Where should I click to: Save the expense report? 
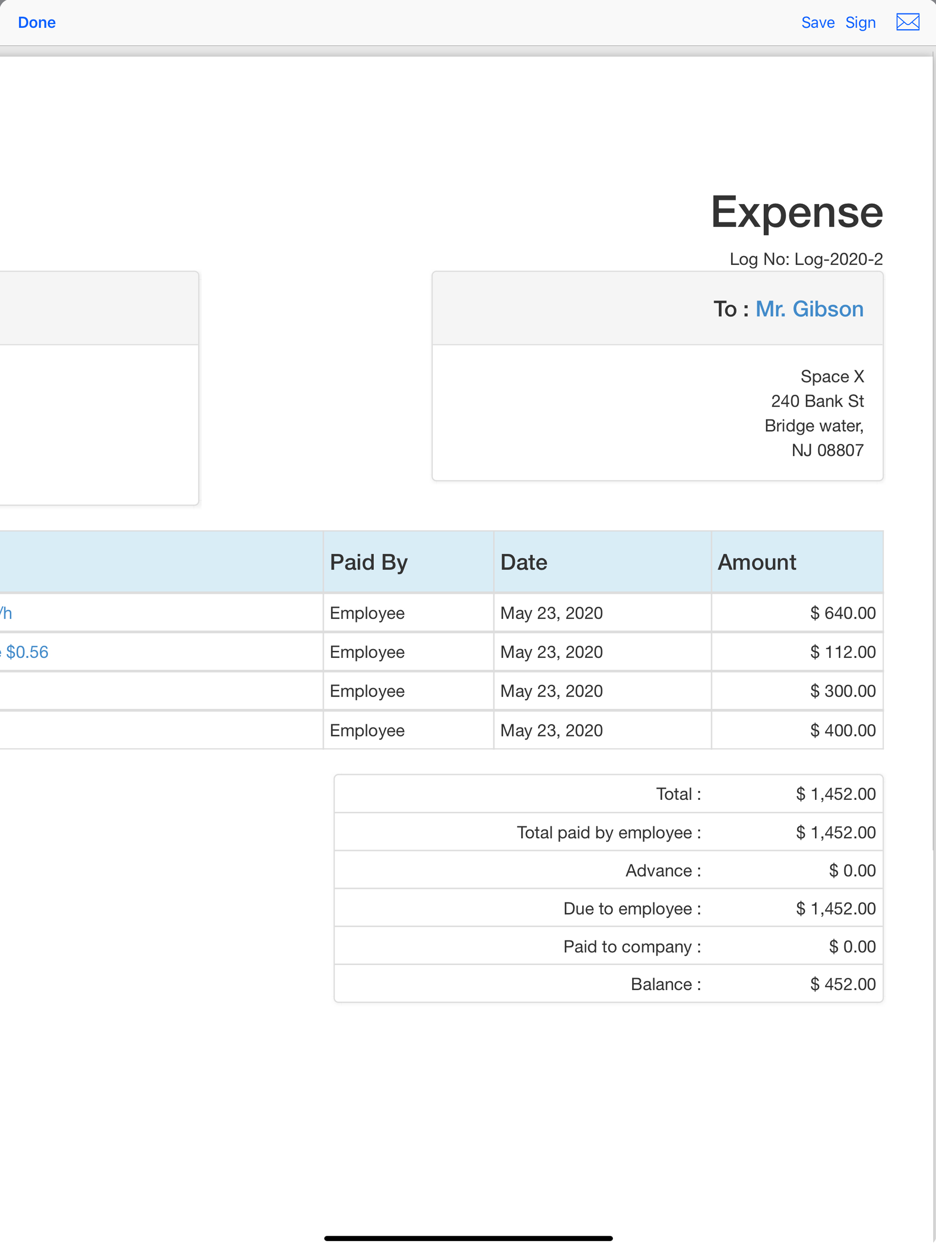[818, 22]
